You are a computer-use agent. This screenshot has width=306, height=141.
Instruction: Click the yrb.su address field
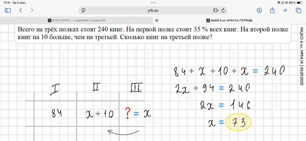click(153, 10)
